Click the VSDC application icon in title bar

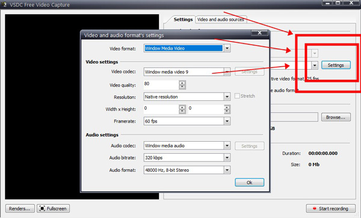pyautogui.click(x=4, y=4)
